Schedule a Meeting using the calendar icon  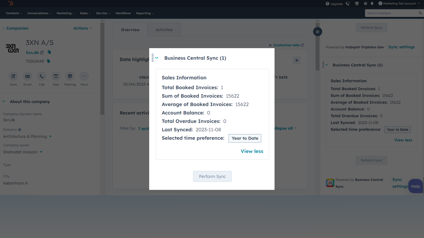pyautogui.click(x=70, y=76)
